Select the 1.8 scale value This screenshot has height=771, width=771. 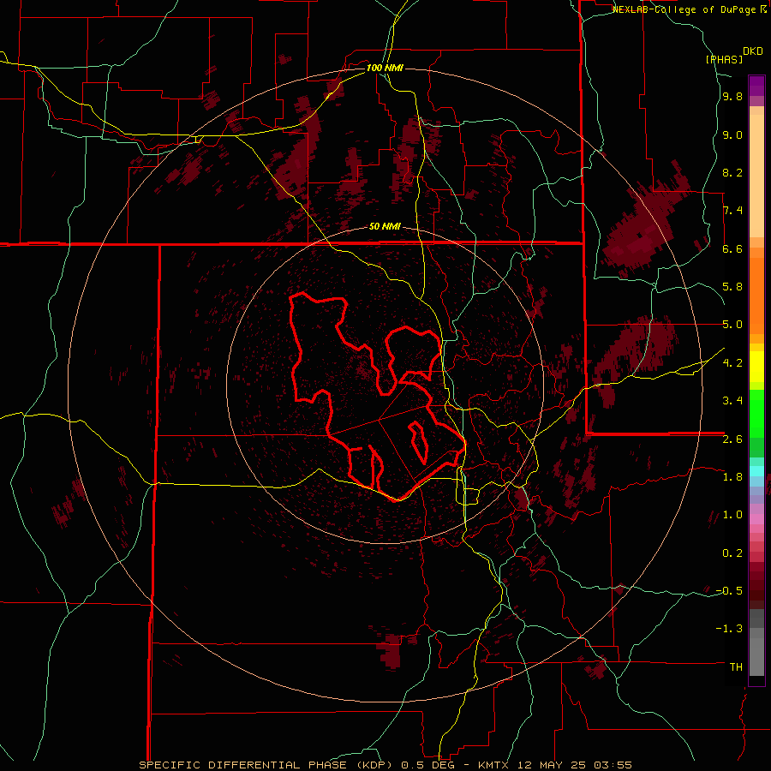pos(732,477)
